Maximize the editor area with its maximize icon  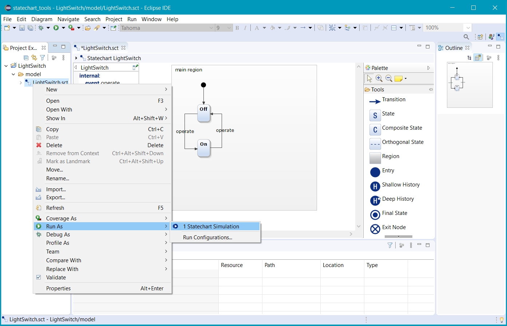pyautogui.click(x=428, y=47)
